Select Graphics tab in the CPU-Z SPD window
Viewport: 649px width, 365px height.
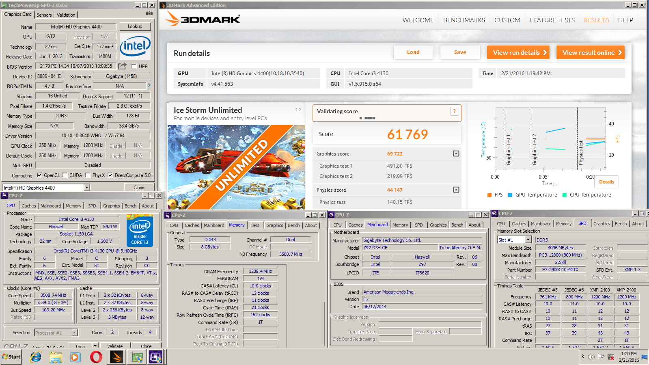pyautogui.click(x=602, y=224)
